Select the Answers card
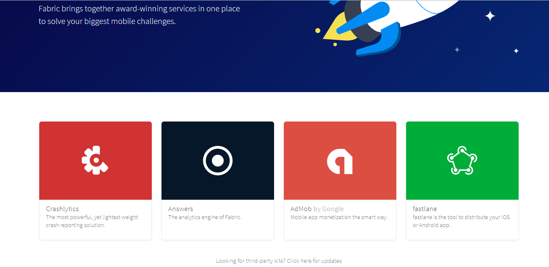This screenshot has width=549, height=267. pyautogui.click(x=218, y=180)
